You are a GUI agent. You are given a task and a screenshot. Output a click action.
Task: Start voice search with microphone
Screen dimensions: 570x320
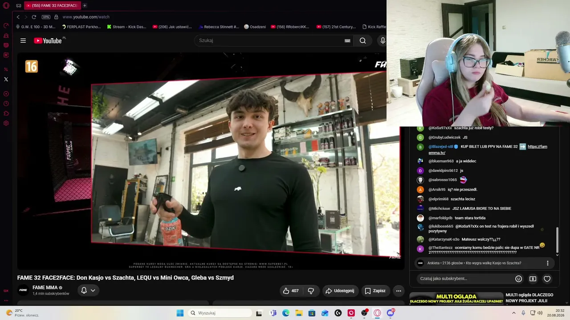tap(382, 40)
